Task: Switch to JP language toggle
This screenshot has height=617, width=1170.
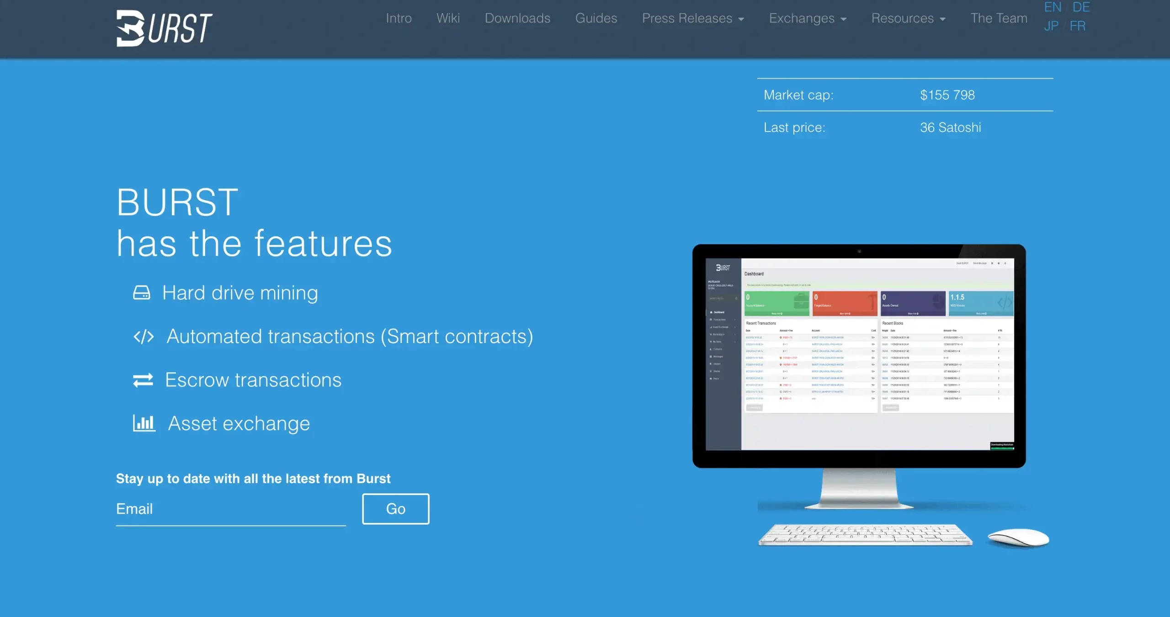Action: 1051,26
